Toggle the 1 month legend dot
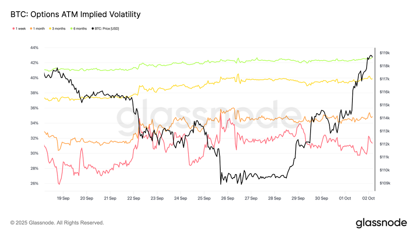418x235 pixels. click(30, 28)
